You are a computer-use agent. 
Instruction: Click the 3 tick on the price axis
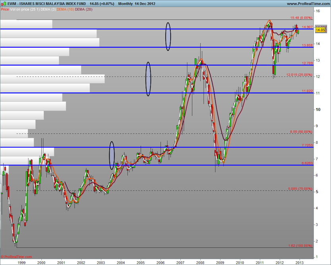click(317, 225)
